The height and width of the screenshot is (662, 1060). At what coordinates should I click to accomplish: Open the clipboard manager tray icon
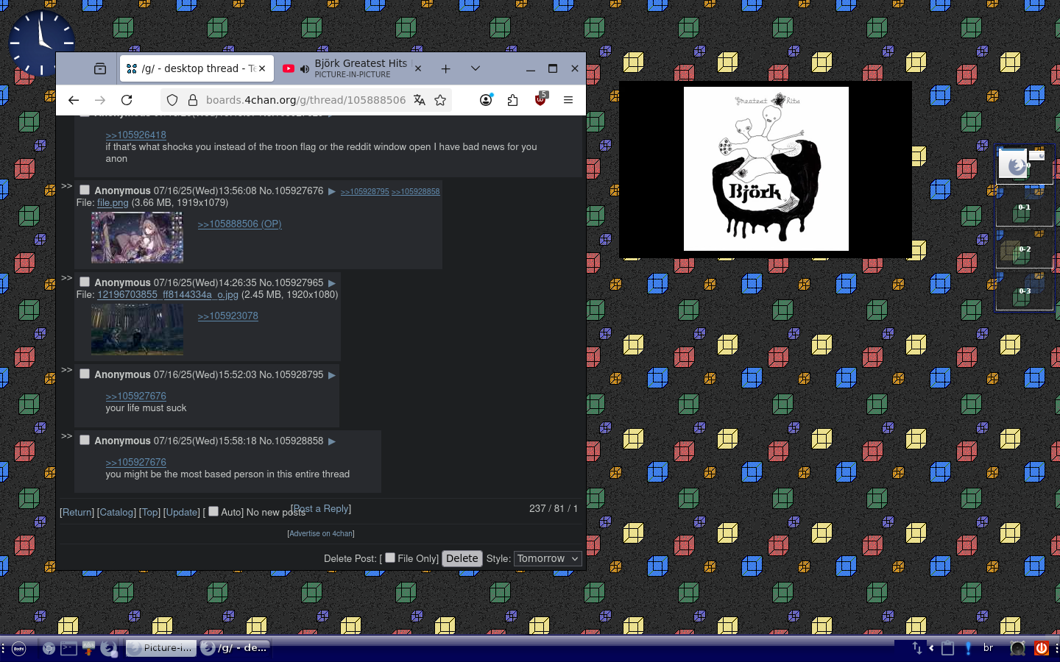(x=948, y=648)
